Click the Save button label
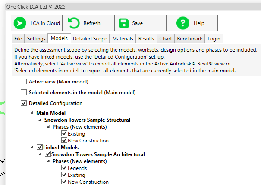261x185 pixels. [x=137, y=23]
